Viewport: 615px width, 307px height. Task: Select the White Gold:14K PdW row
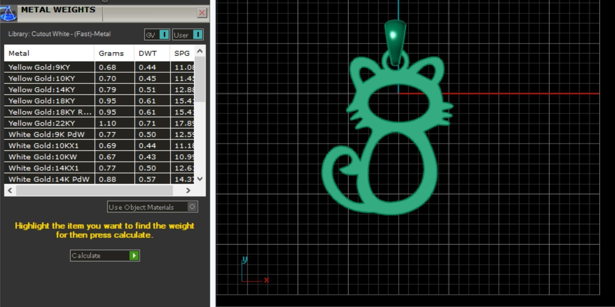pyautogui.click(x=99, y=179)
